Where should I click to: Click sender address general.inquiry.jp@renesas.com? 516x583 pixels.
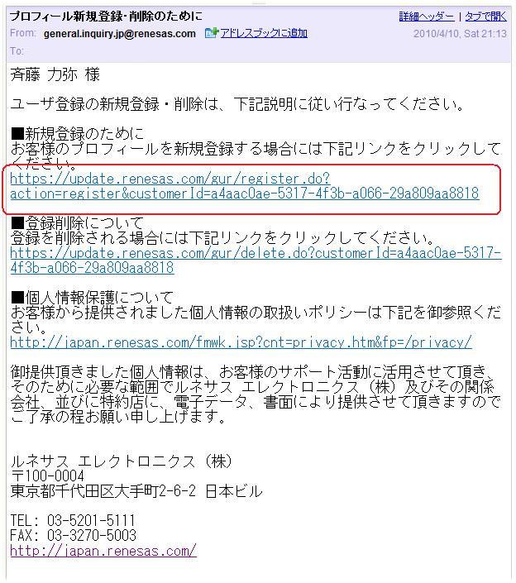(120, 34)
